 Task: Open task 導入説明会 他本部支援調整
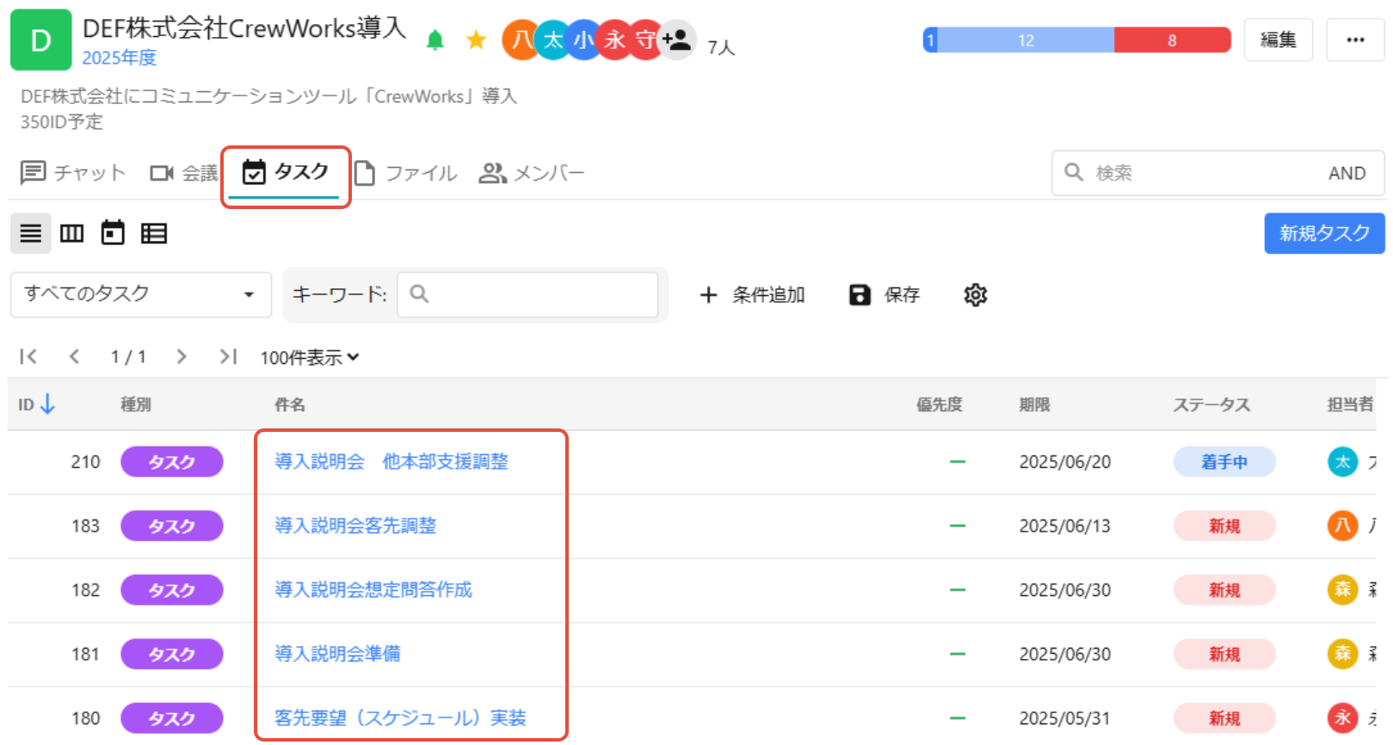click(391, 462)
